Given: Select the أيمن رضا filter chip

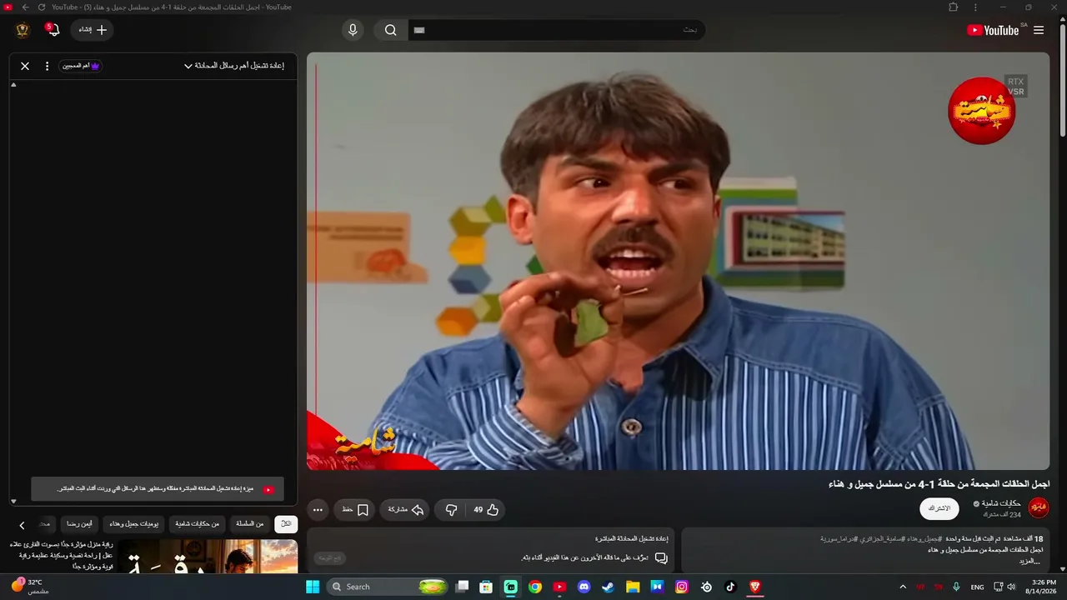Looking at the screenshot, I should coord(79,524).
